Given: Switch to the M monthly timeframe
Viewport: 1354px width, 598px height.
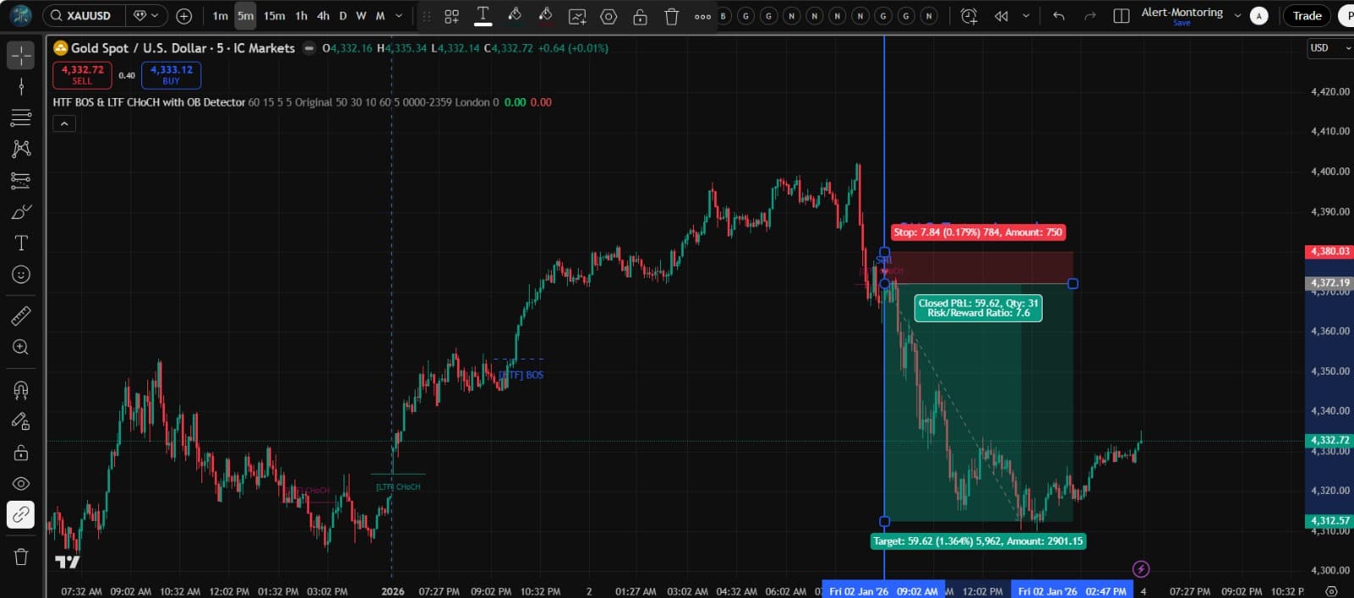Looking at the screenshot, I should [x=380, y=15].
